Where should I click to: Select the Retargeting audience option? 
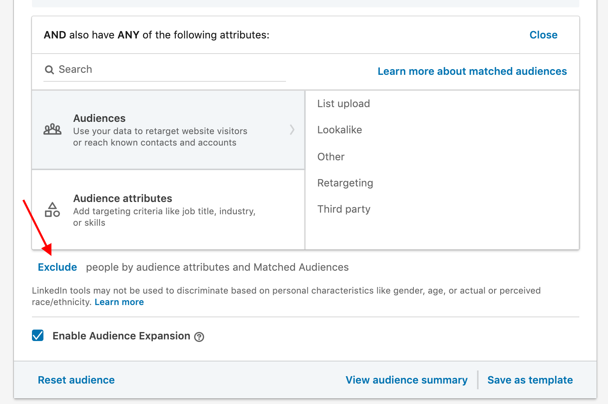click(345, 183)
